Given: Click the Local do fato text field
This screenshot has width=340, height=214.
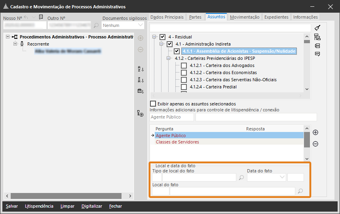Looking at the screenshot, I should click(x=232, y=191).
